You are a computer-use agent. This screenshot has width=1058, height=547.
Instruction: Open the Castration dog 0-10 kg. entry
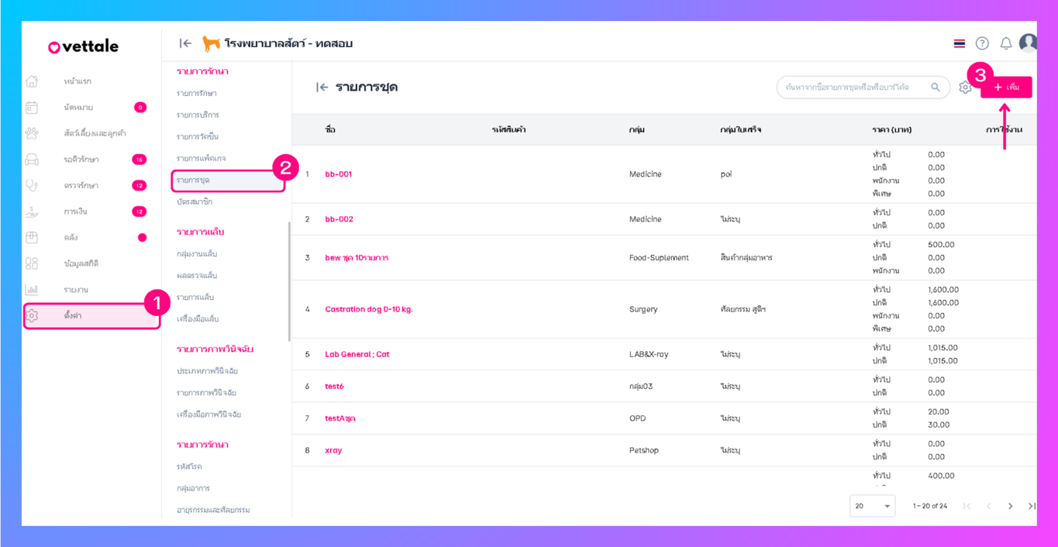click(x=369, y=309)
